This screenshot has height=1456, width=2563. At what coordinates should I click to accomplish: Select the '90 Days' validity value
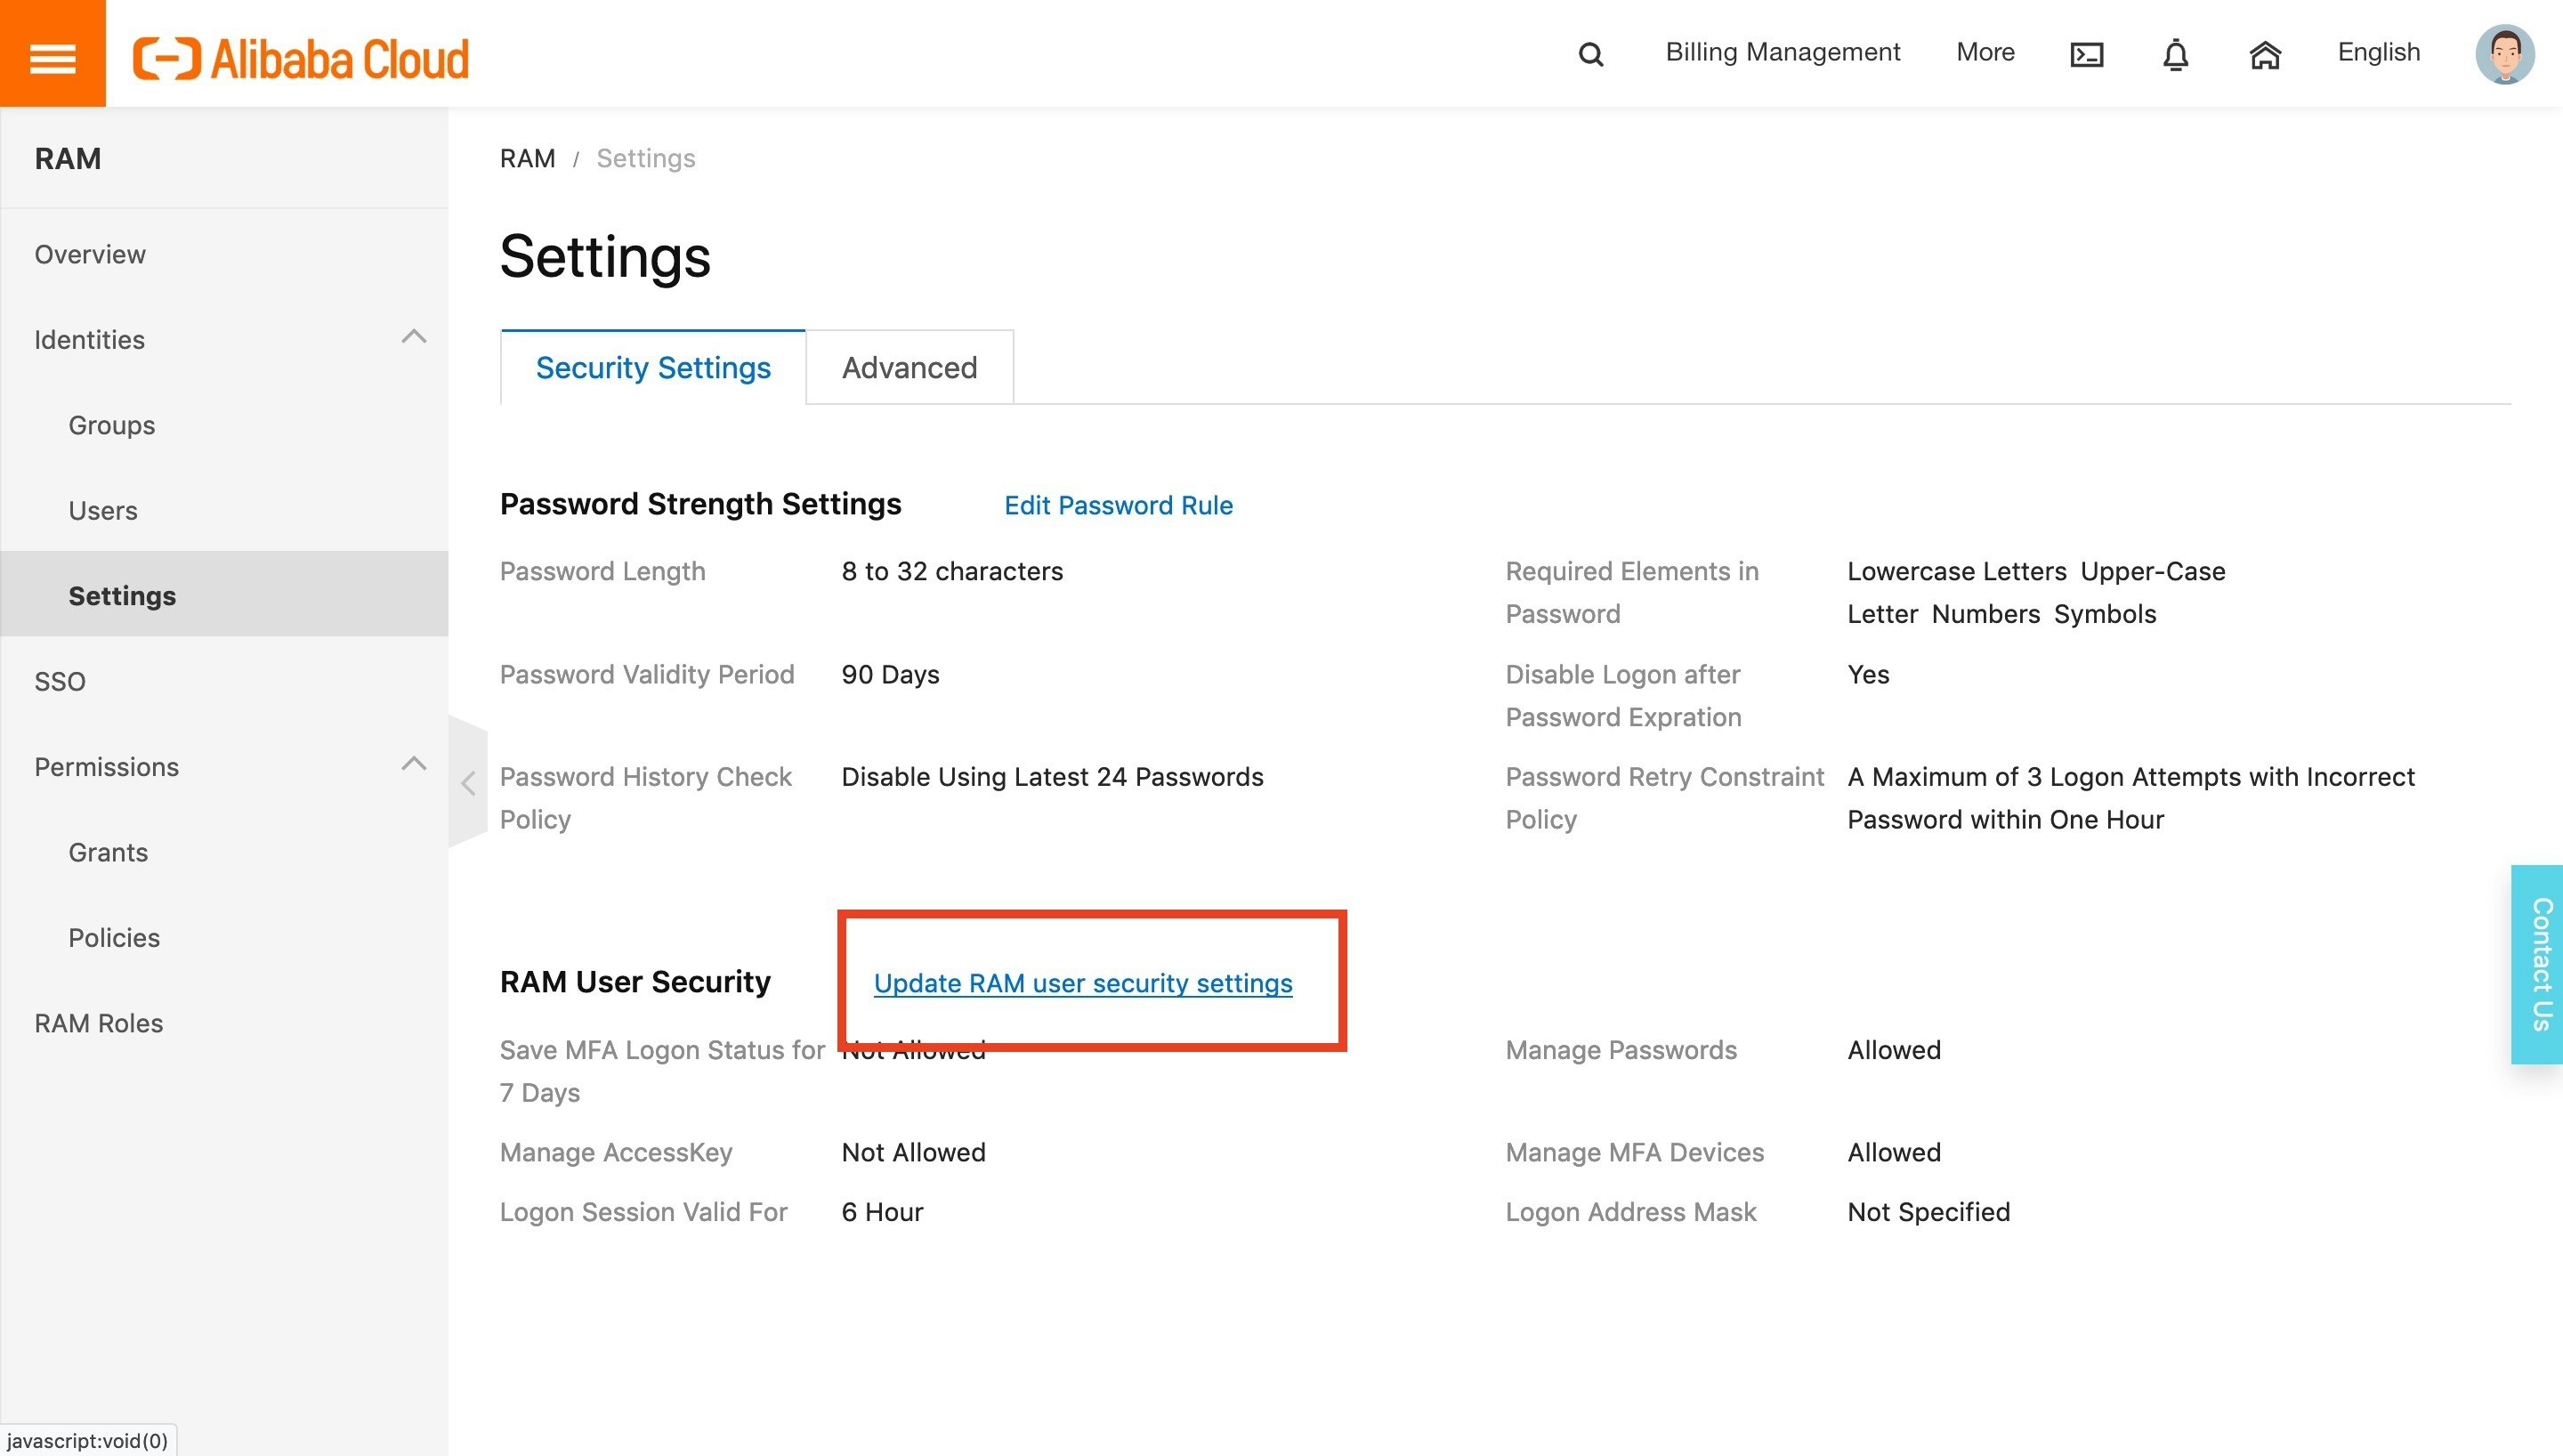(890, 674)
